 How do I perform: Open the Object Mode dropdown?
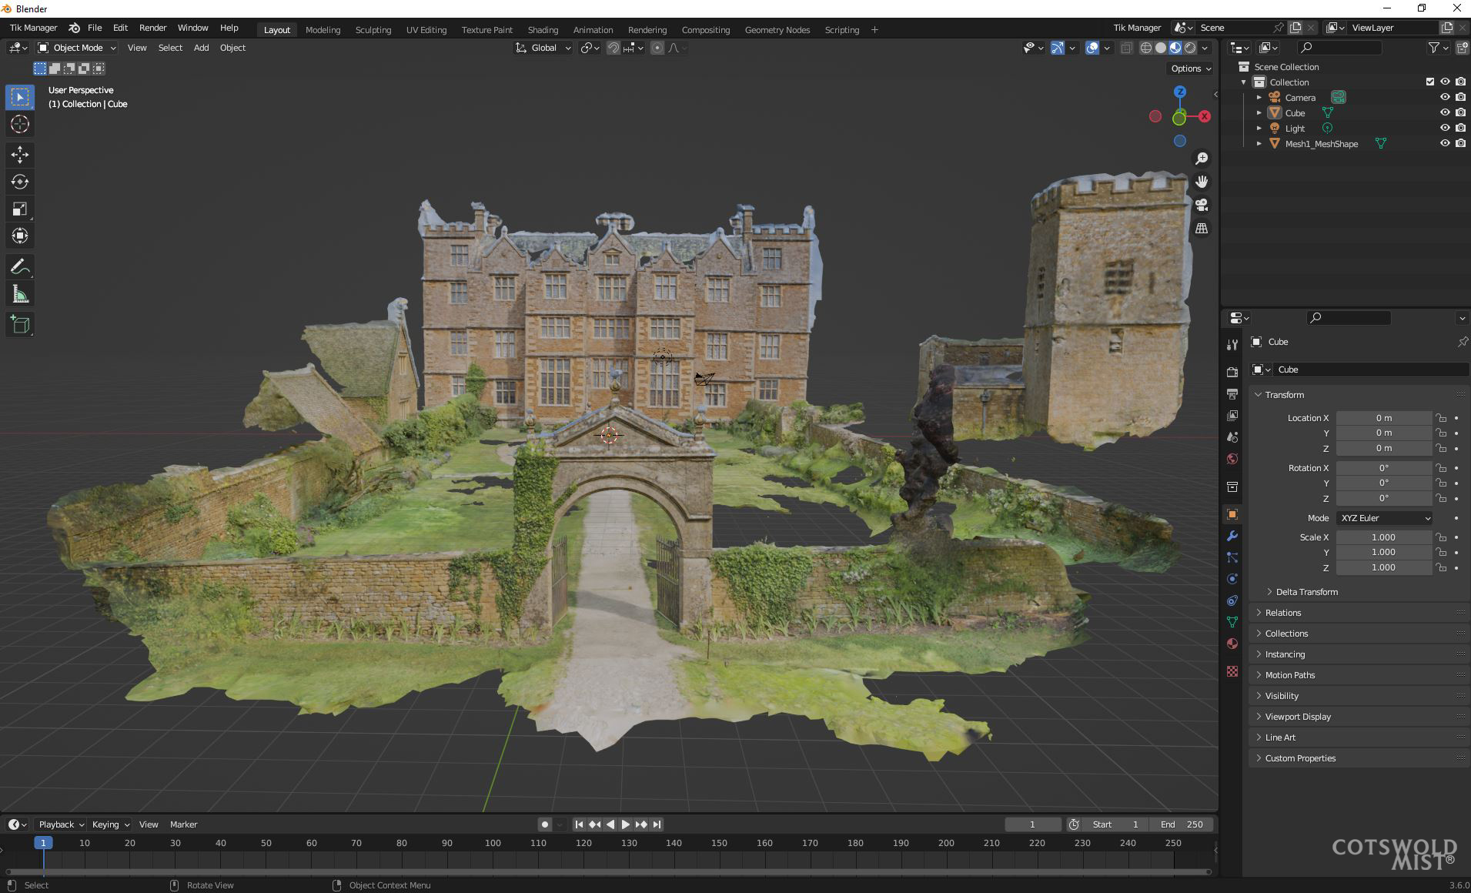coord(77,48)
